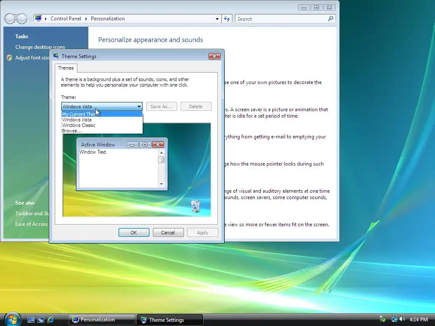Switch to Personalization taskbar button
435x326 pixels.
tap(102, 320)
